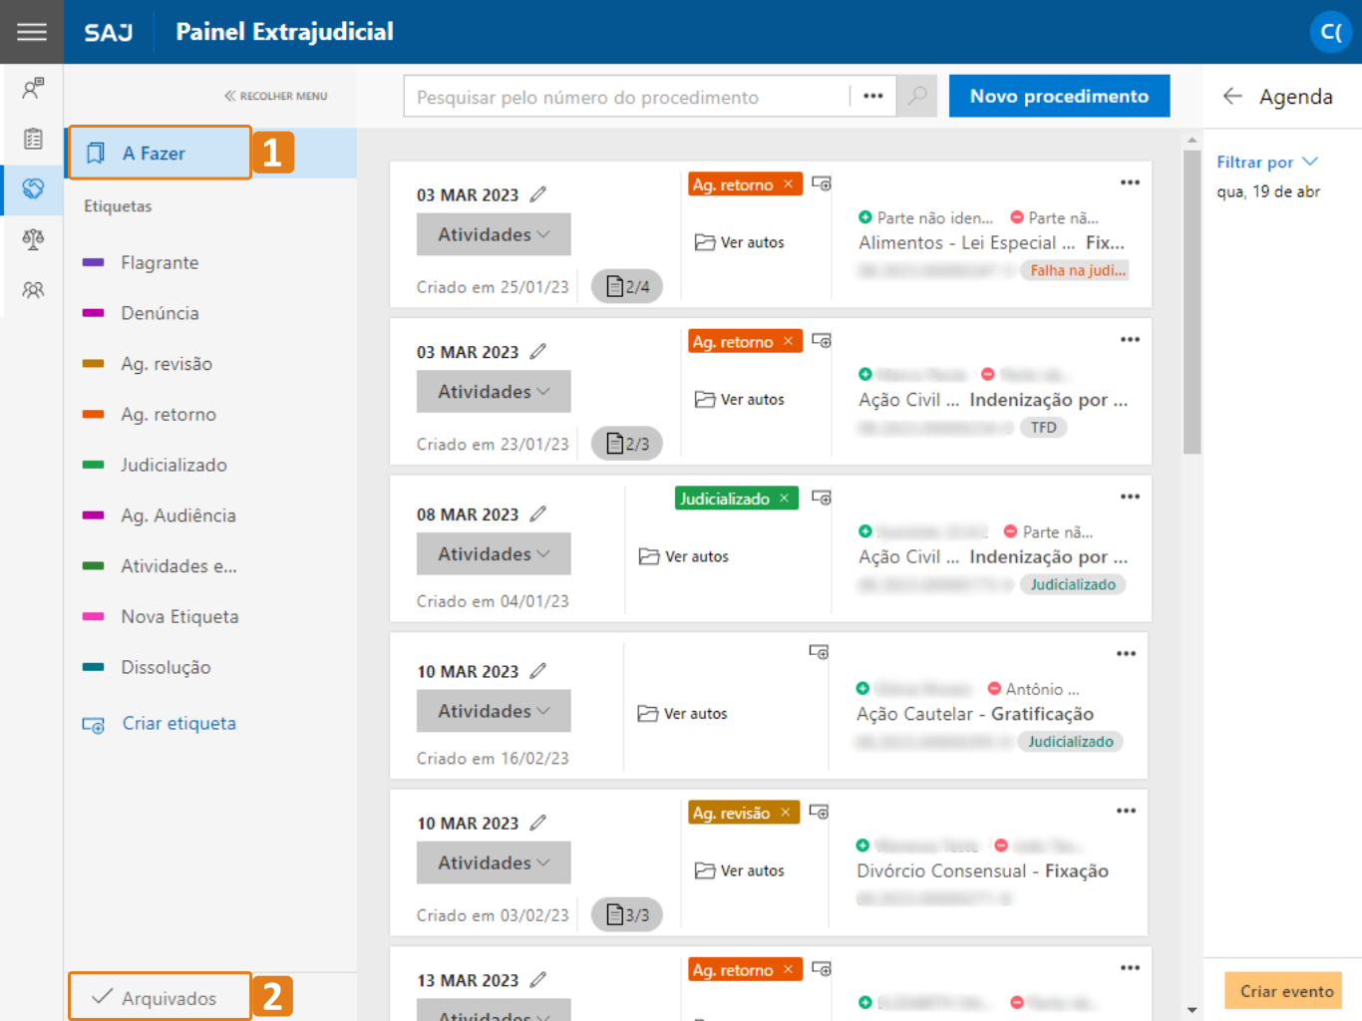Open Ver autos on Judicializado-tagged card

click(684, 556)
